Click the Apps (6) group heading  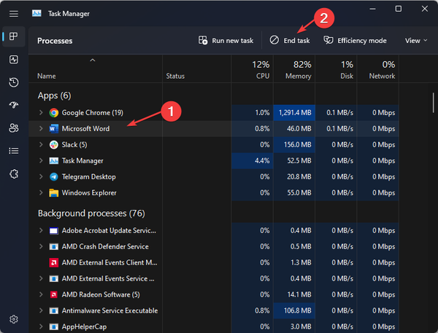pyautogui.click(x=55, y=95)
